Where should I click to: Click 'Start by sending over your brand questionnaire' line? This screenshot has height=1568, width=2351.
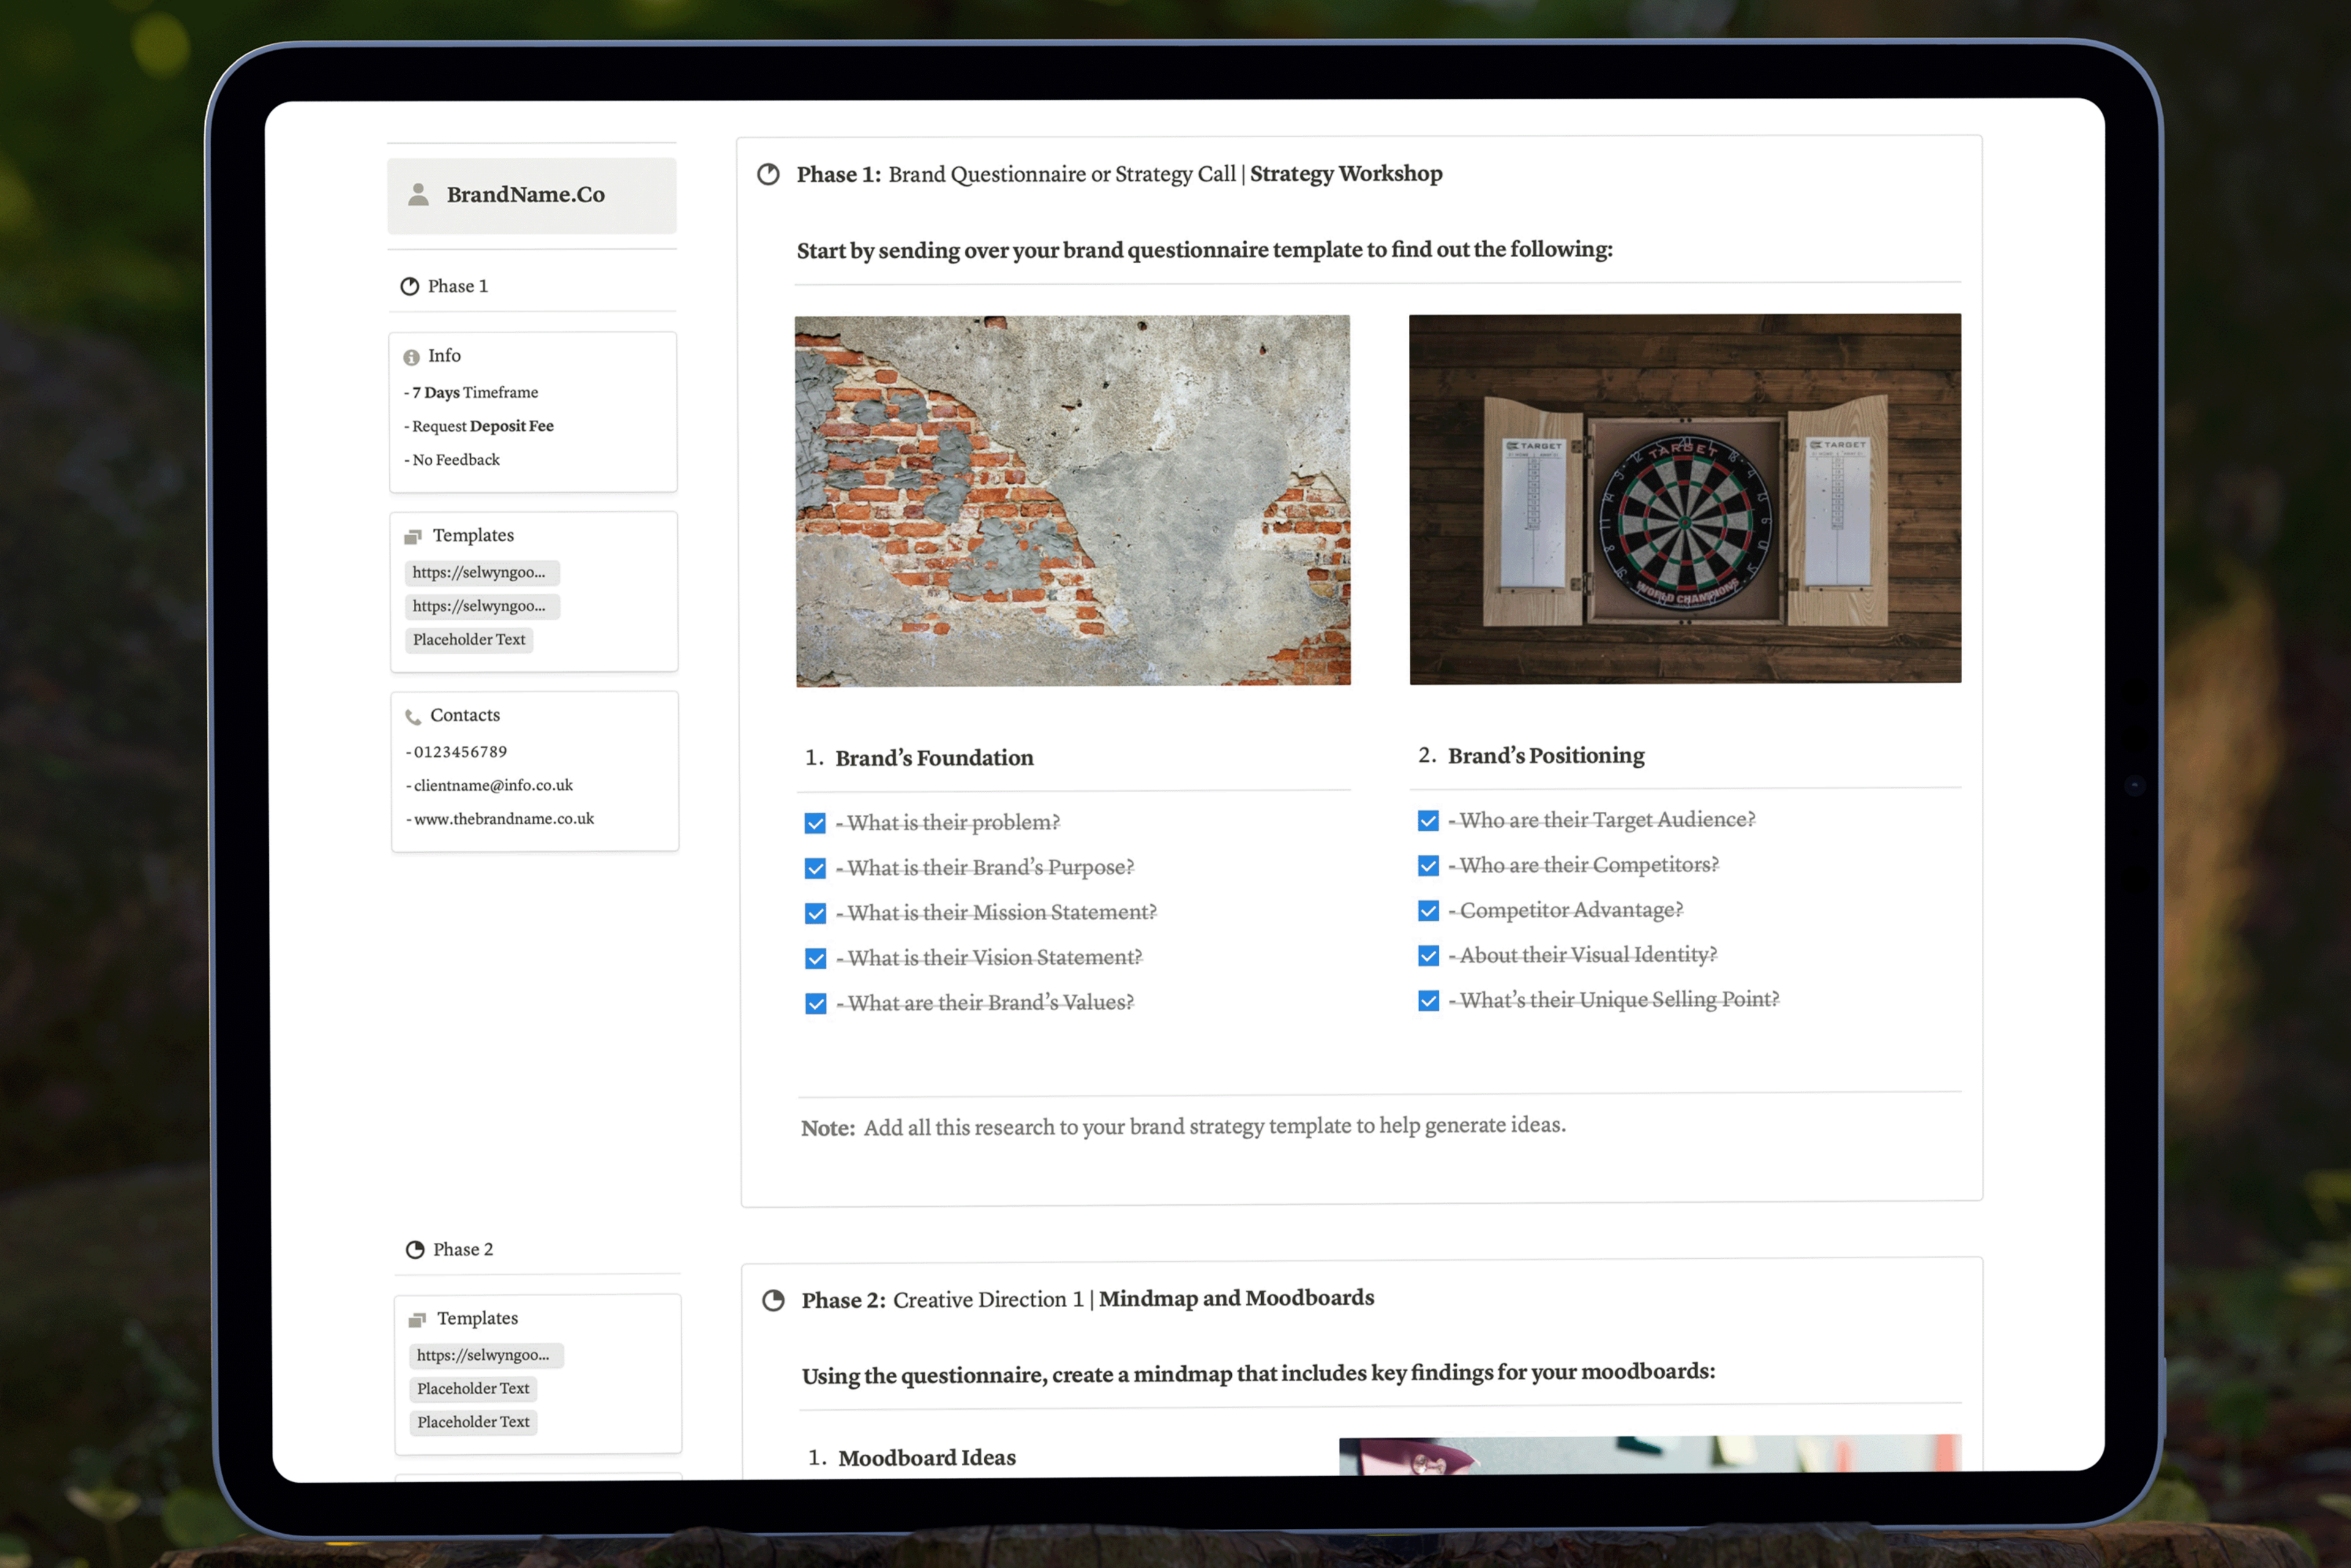coord(1205,250)
